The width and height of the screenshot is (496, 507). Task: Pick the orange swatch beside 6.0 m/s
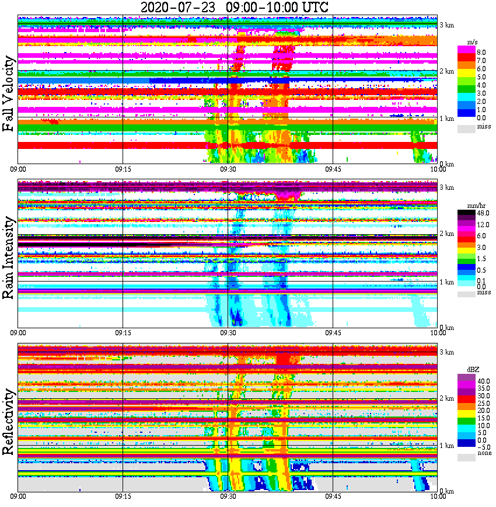[x=466, y=64]
